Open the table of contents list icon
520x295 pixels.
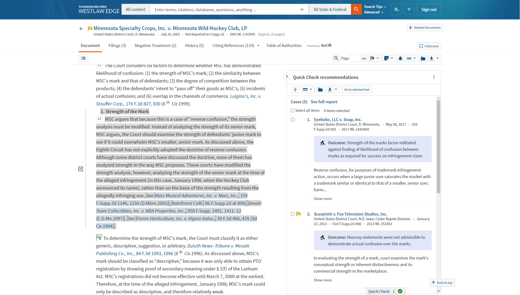coord(83,58)
